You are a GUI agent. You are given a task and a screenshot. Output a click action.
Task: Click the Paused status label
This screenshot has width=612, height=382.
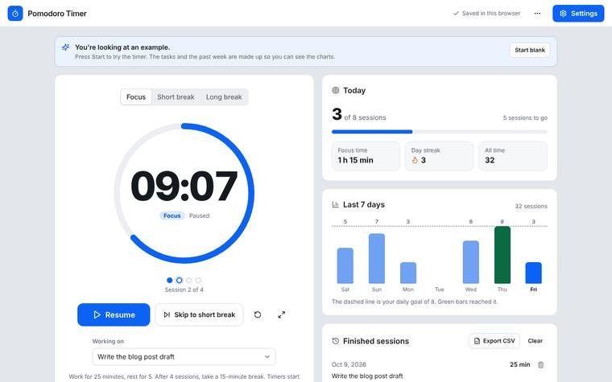click(199, 216)
